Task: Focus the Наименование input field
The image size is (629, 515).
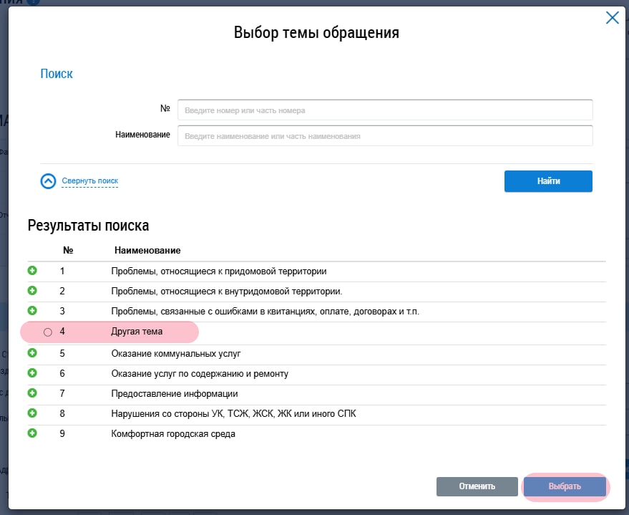Action: coord(385,135)
